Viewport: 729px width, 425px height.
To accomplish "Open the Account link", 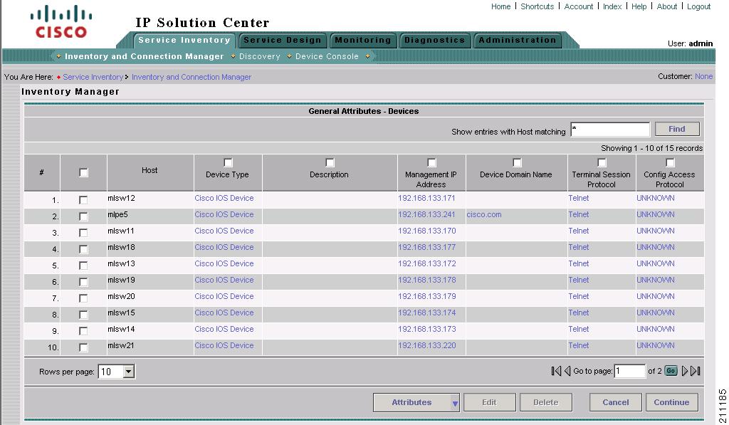I will point(578,6).
